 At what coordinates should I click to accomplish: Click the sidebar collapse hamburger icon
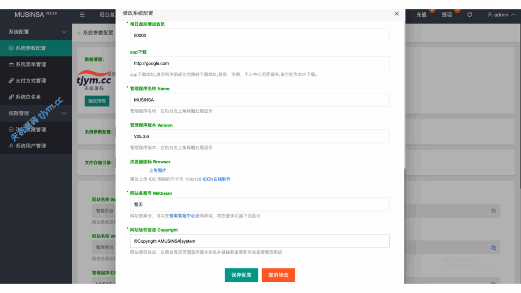click(82, 15)
